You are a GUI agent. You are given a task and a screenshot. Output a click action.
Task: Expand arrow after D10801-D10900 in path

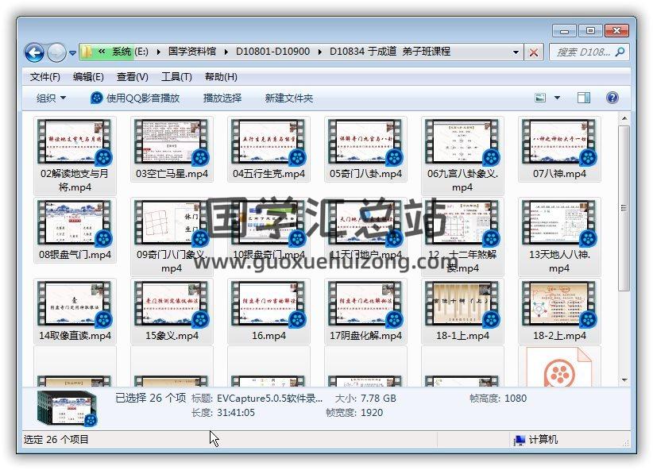point(320,52)
